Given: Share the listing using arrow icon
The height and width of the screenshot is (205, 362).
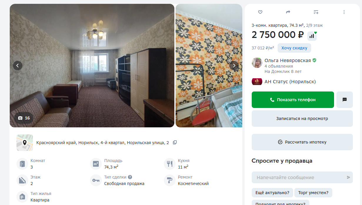Looking at the screenshot, I should 288,12.
